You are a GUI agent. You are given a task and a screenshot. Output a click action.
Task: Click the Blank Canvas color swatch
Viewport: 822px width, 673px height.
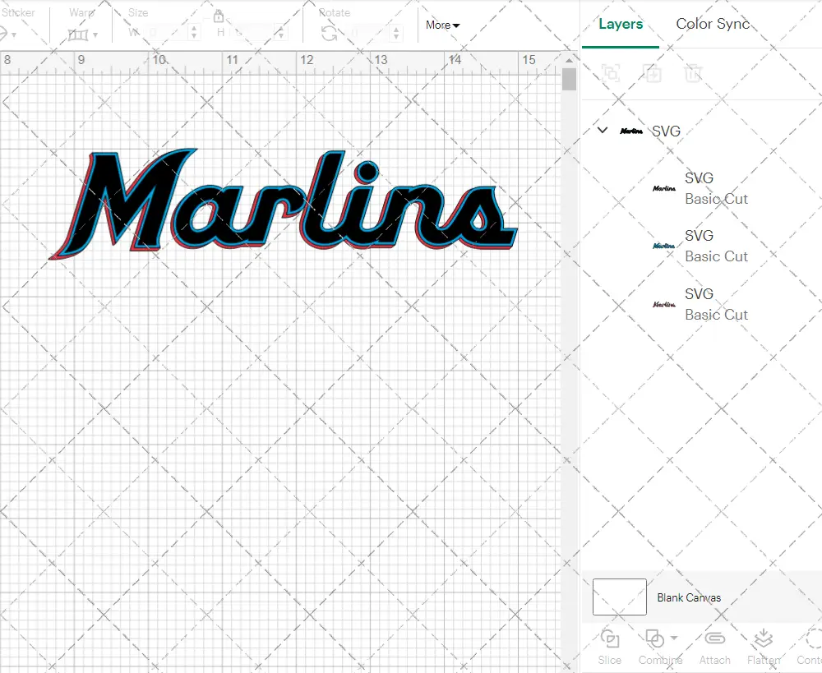619,597
